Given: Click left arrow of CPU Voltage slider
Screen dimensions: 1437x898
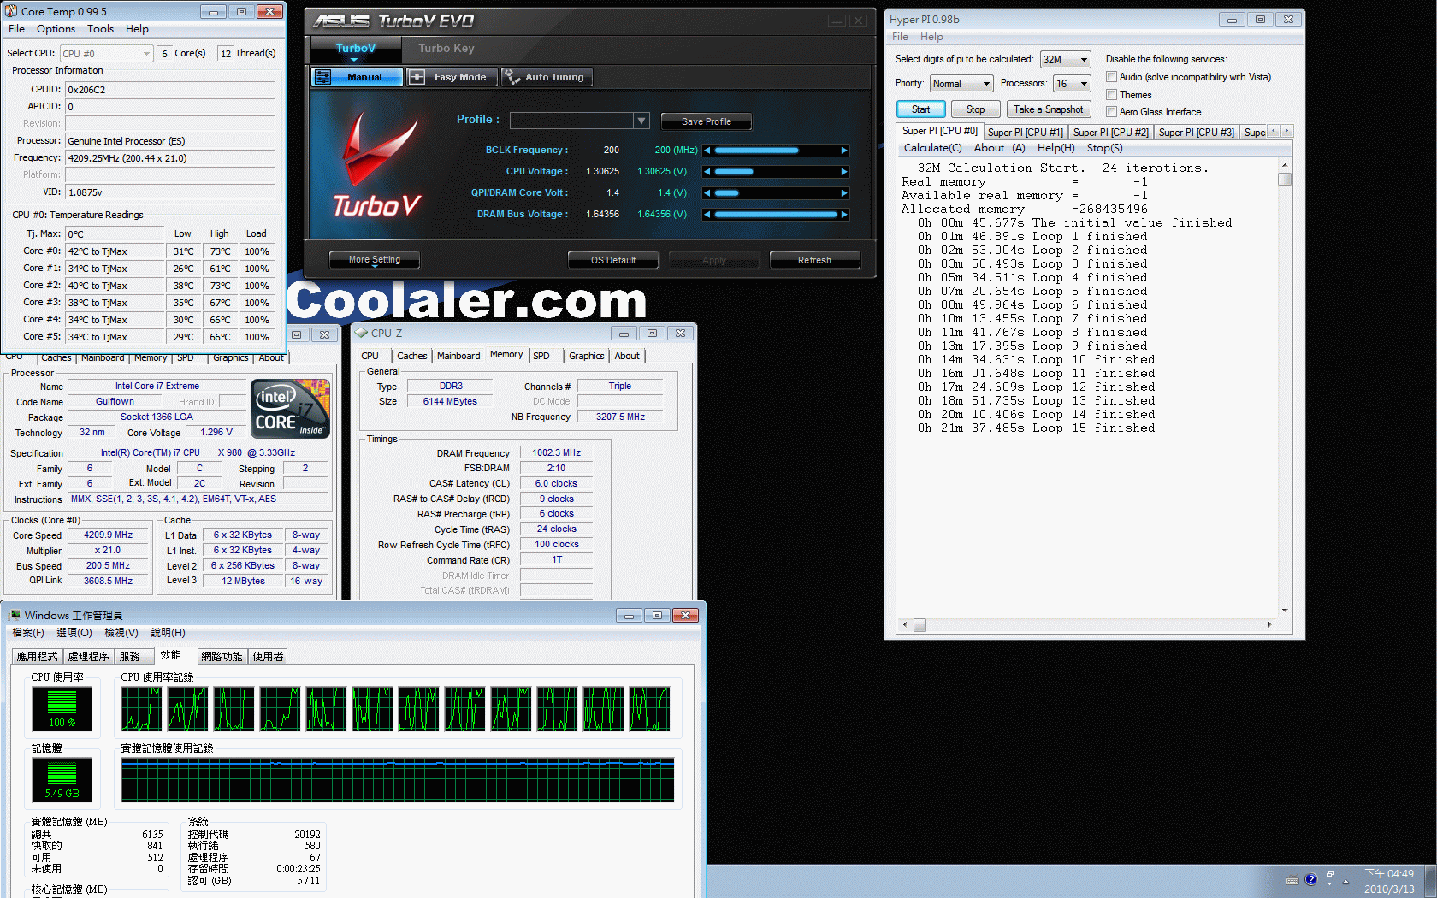Looking at the screenshot, I should [707, 172].
